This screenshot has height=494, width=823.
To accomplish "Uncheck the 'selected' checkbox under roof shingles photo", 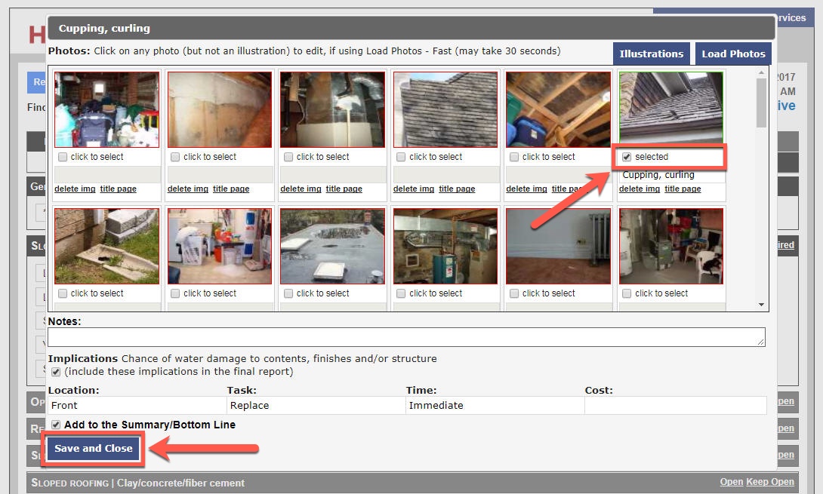I will (627, 157).
